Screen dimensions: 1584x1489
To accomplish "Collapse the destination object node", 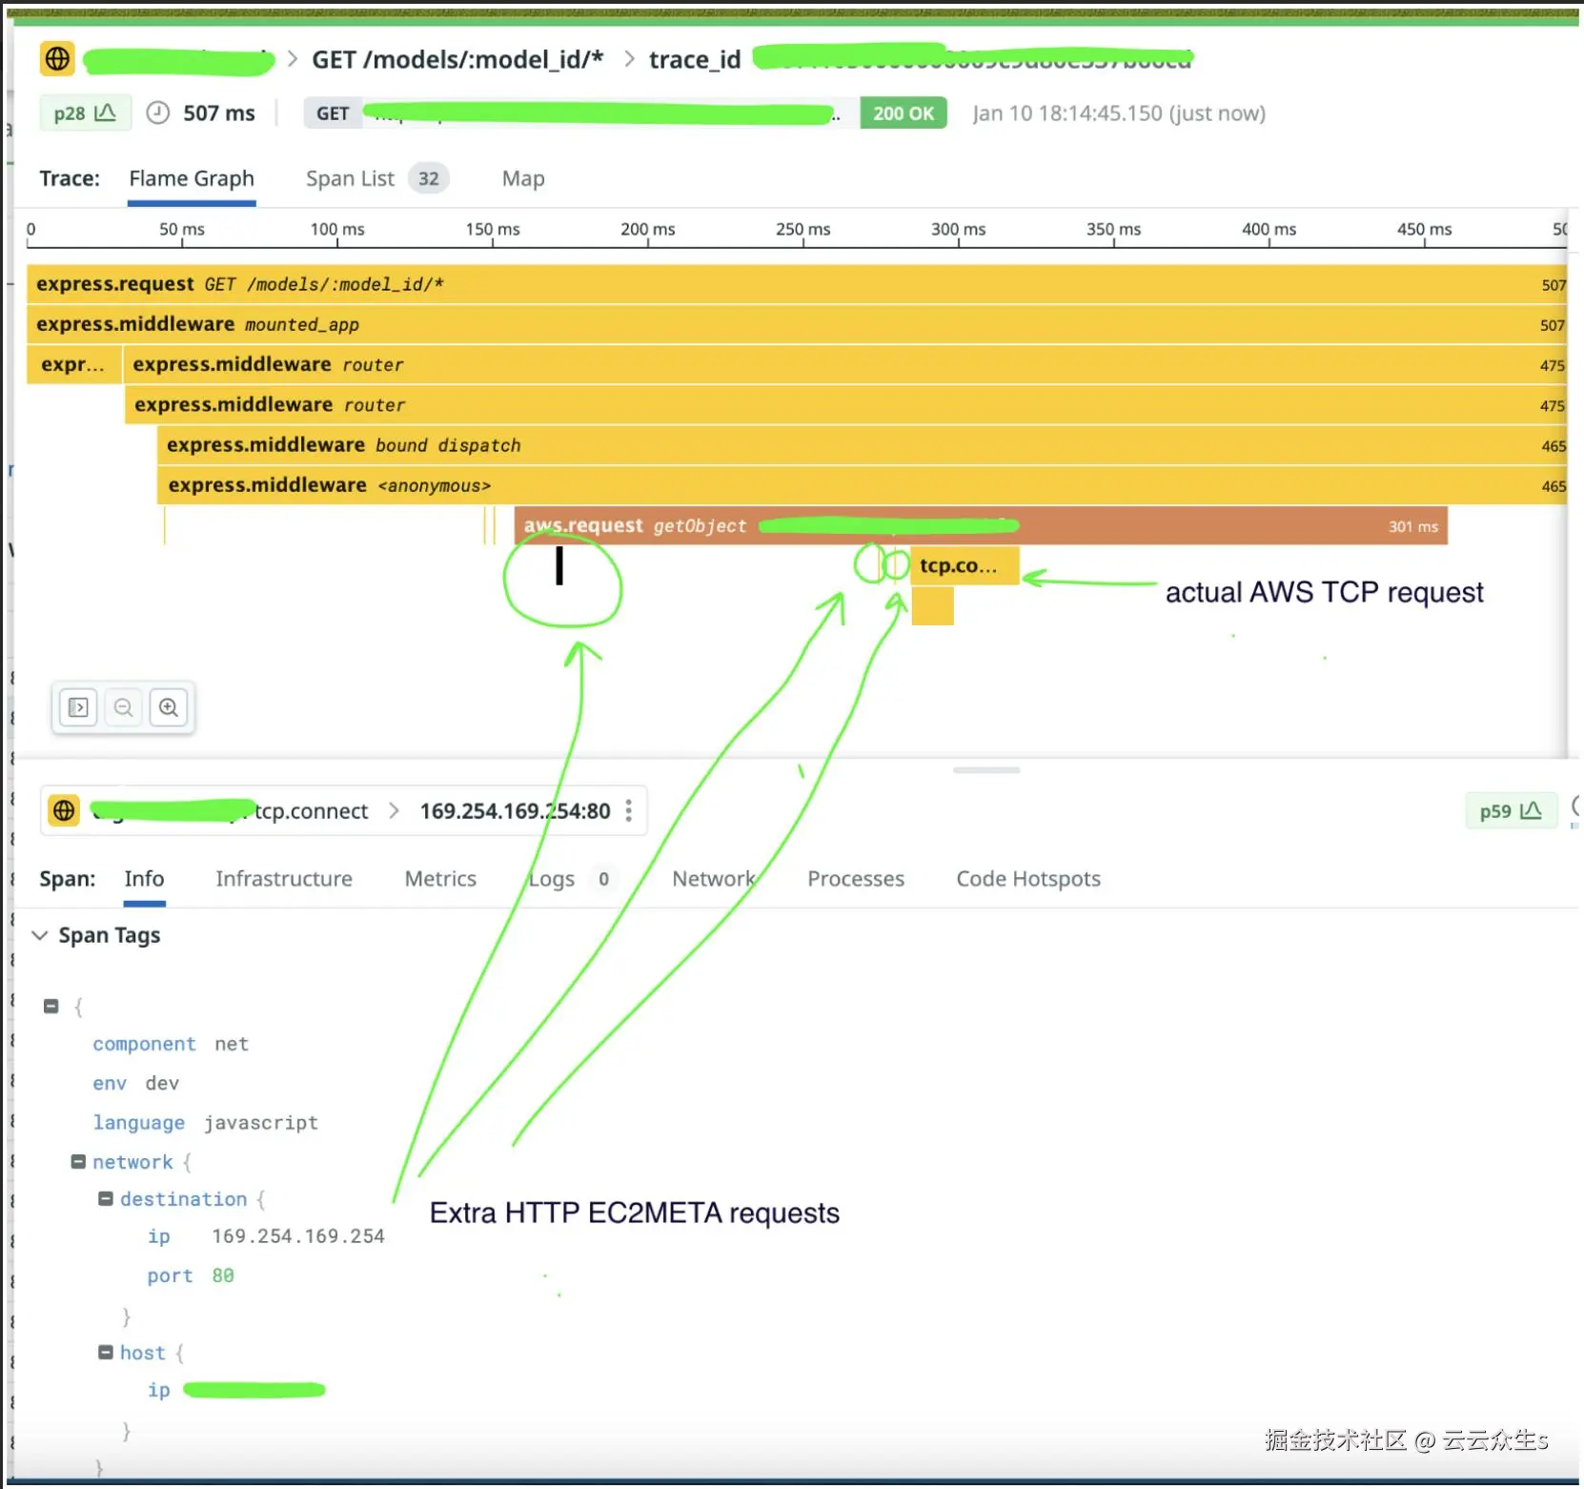I will (106, 1198).
